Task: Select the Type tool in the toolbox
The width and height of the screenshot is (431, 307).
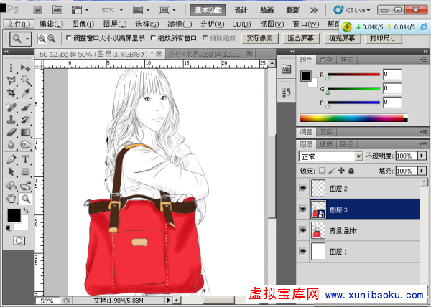Action: (26, 159)
